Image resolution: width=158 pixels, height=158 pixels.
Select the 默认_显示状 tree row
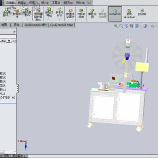[x=8, y=41]
